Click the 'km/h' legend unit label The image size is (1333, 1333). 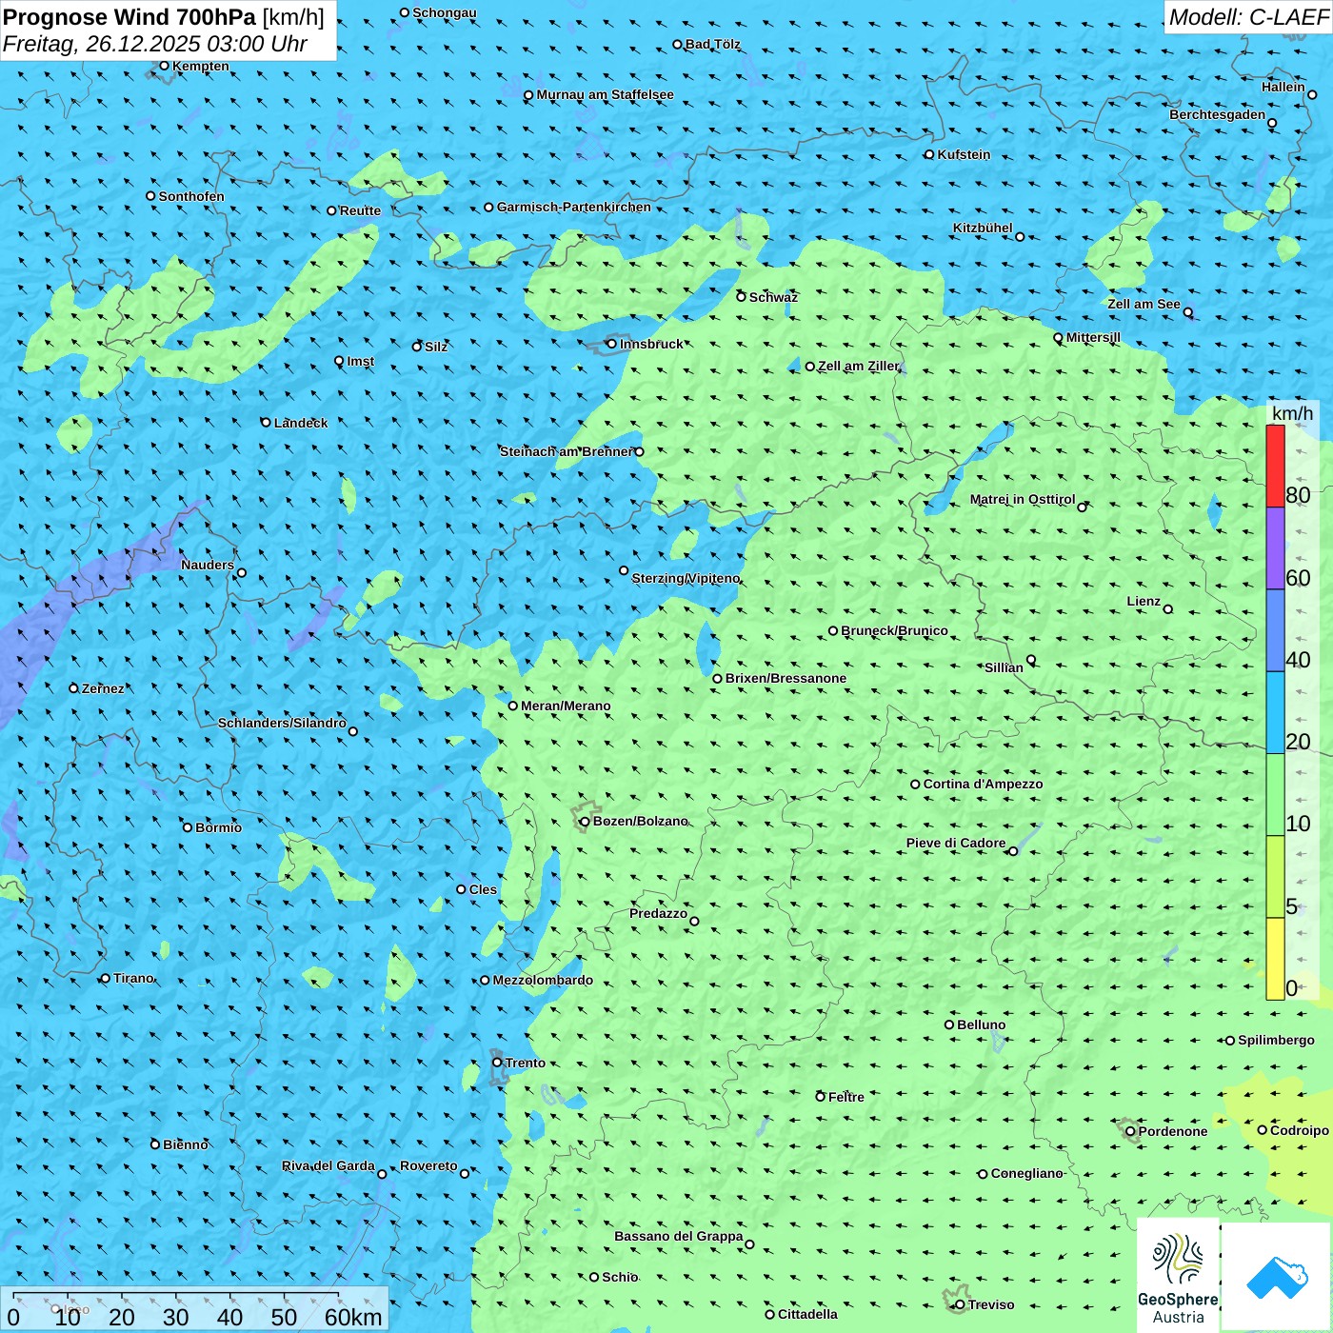click(x=1293, y=413)
